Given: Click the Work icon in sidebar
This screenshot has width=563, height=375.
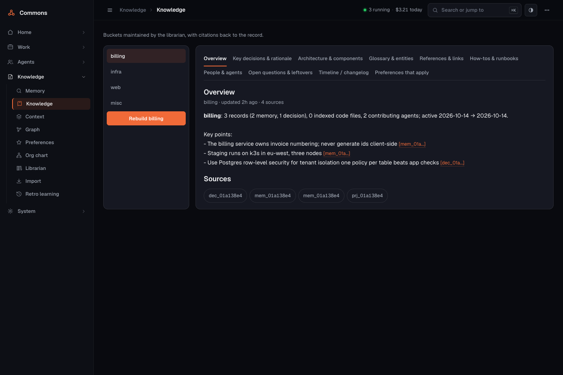Looking at the screenshot, I should point(11,47).
